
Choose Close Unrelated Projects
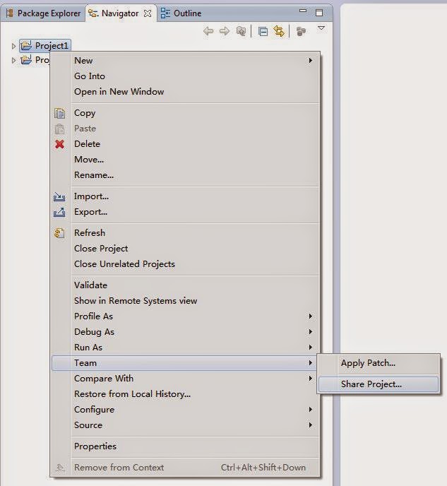pos(185,263)
